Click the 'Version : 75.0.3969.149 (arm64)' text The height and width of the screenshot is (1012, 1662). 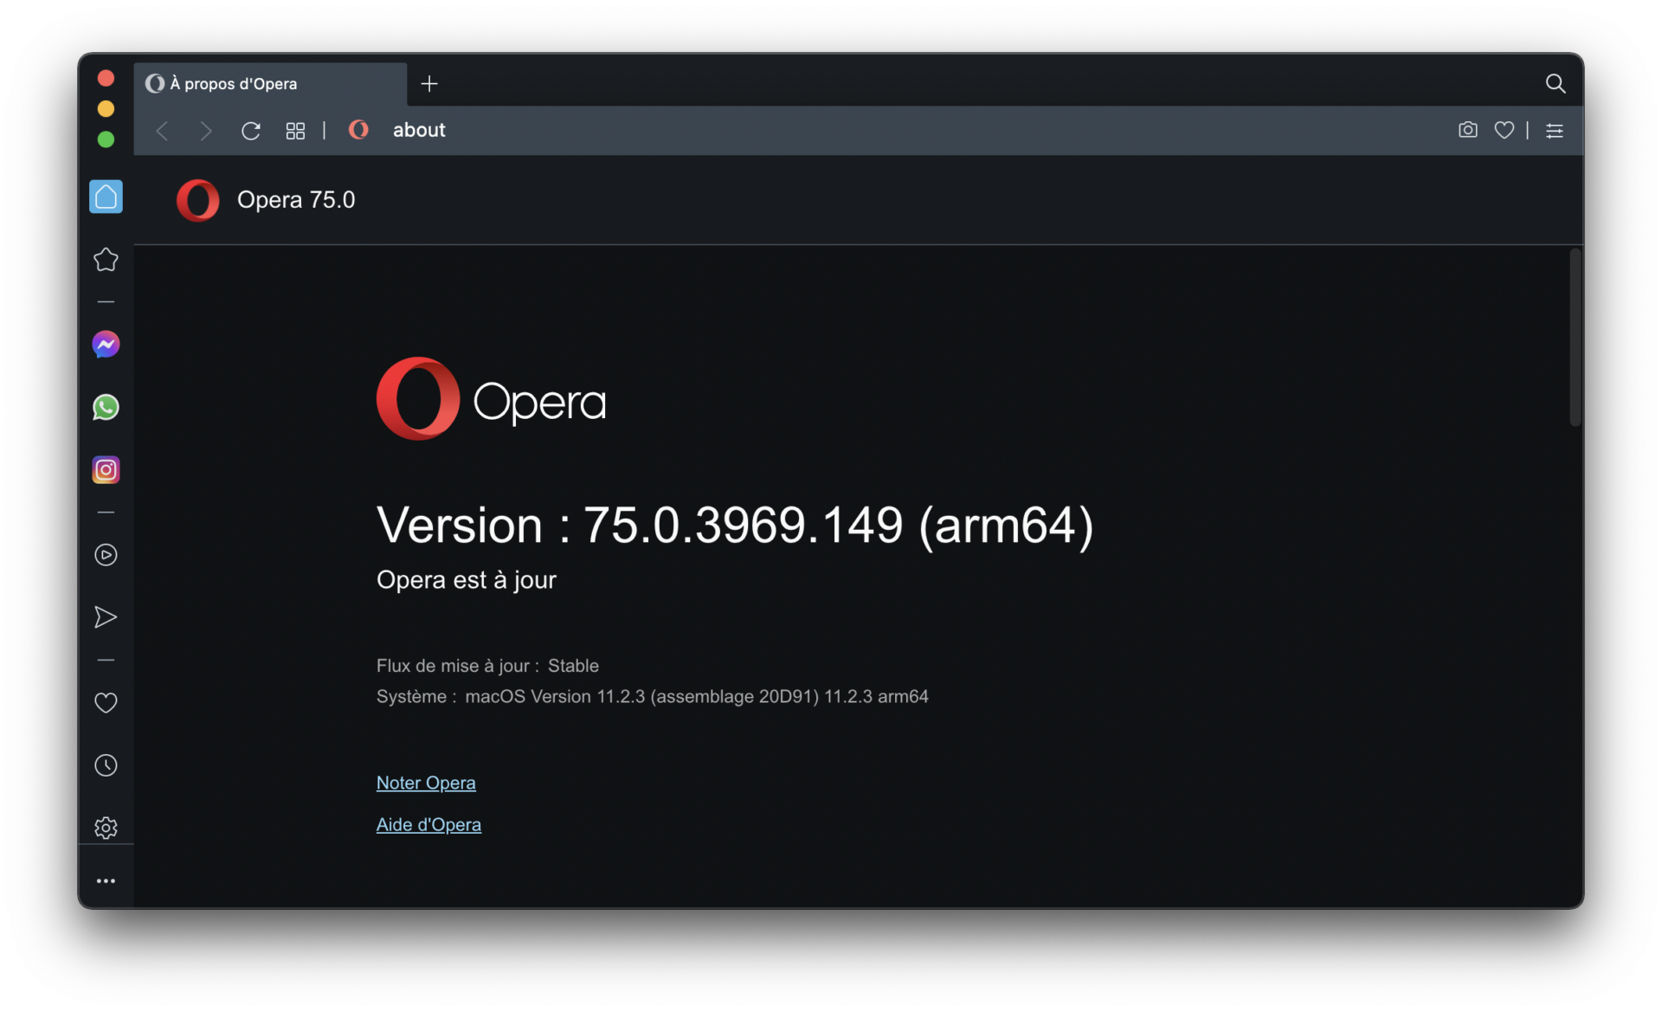click(x=735, y=525)
